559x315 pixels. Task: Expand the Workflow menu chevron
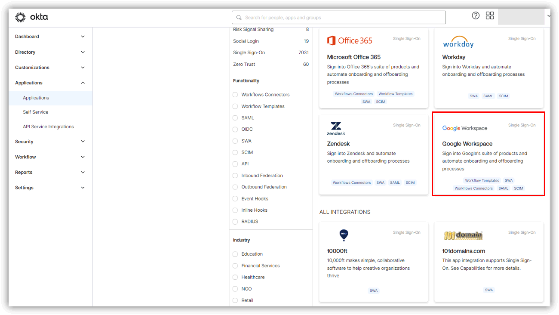[83, 157]
